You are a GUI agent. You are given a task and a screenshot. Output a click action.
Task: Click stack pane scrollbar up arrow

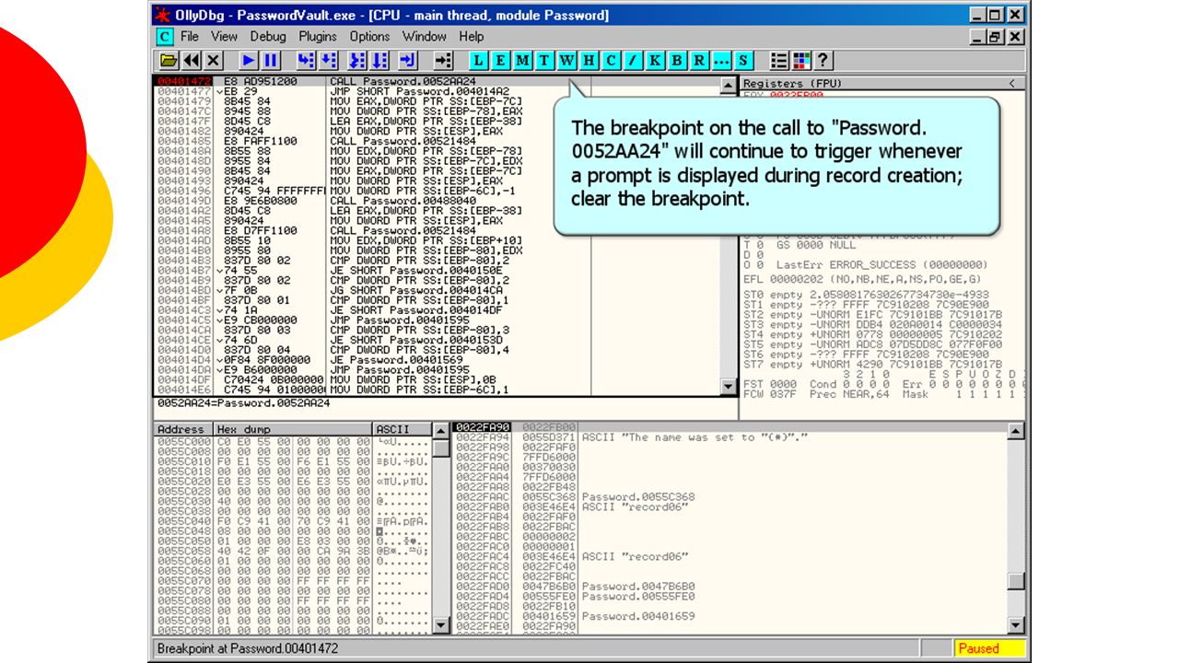pos(1016,431)
